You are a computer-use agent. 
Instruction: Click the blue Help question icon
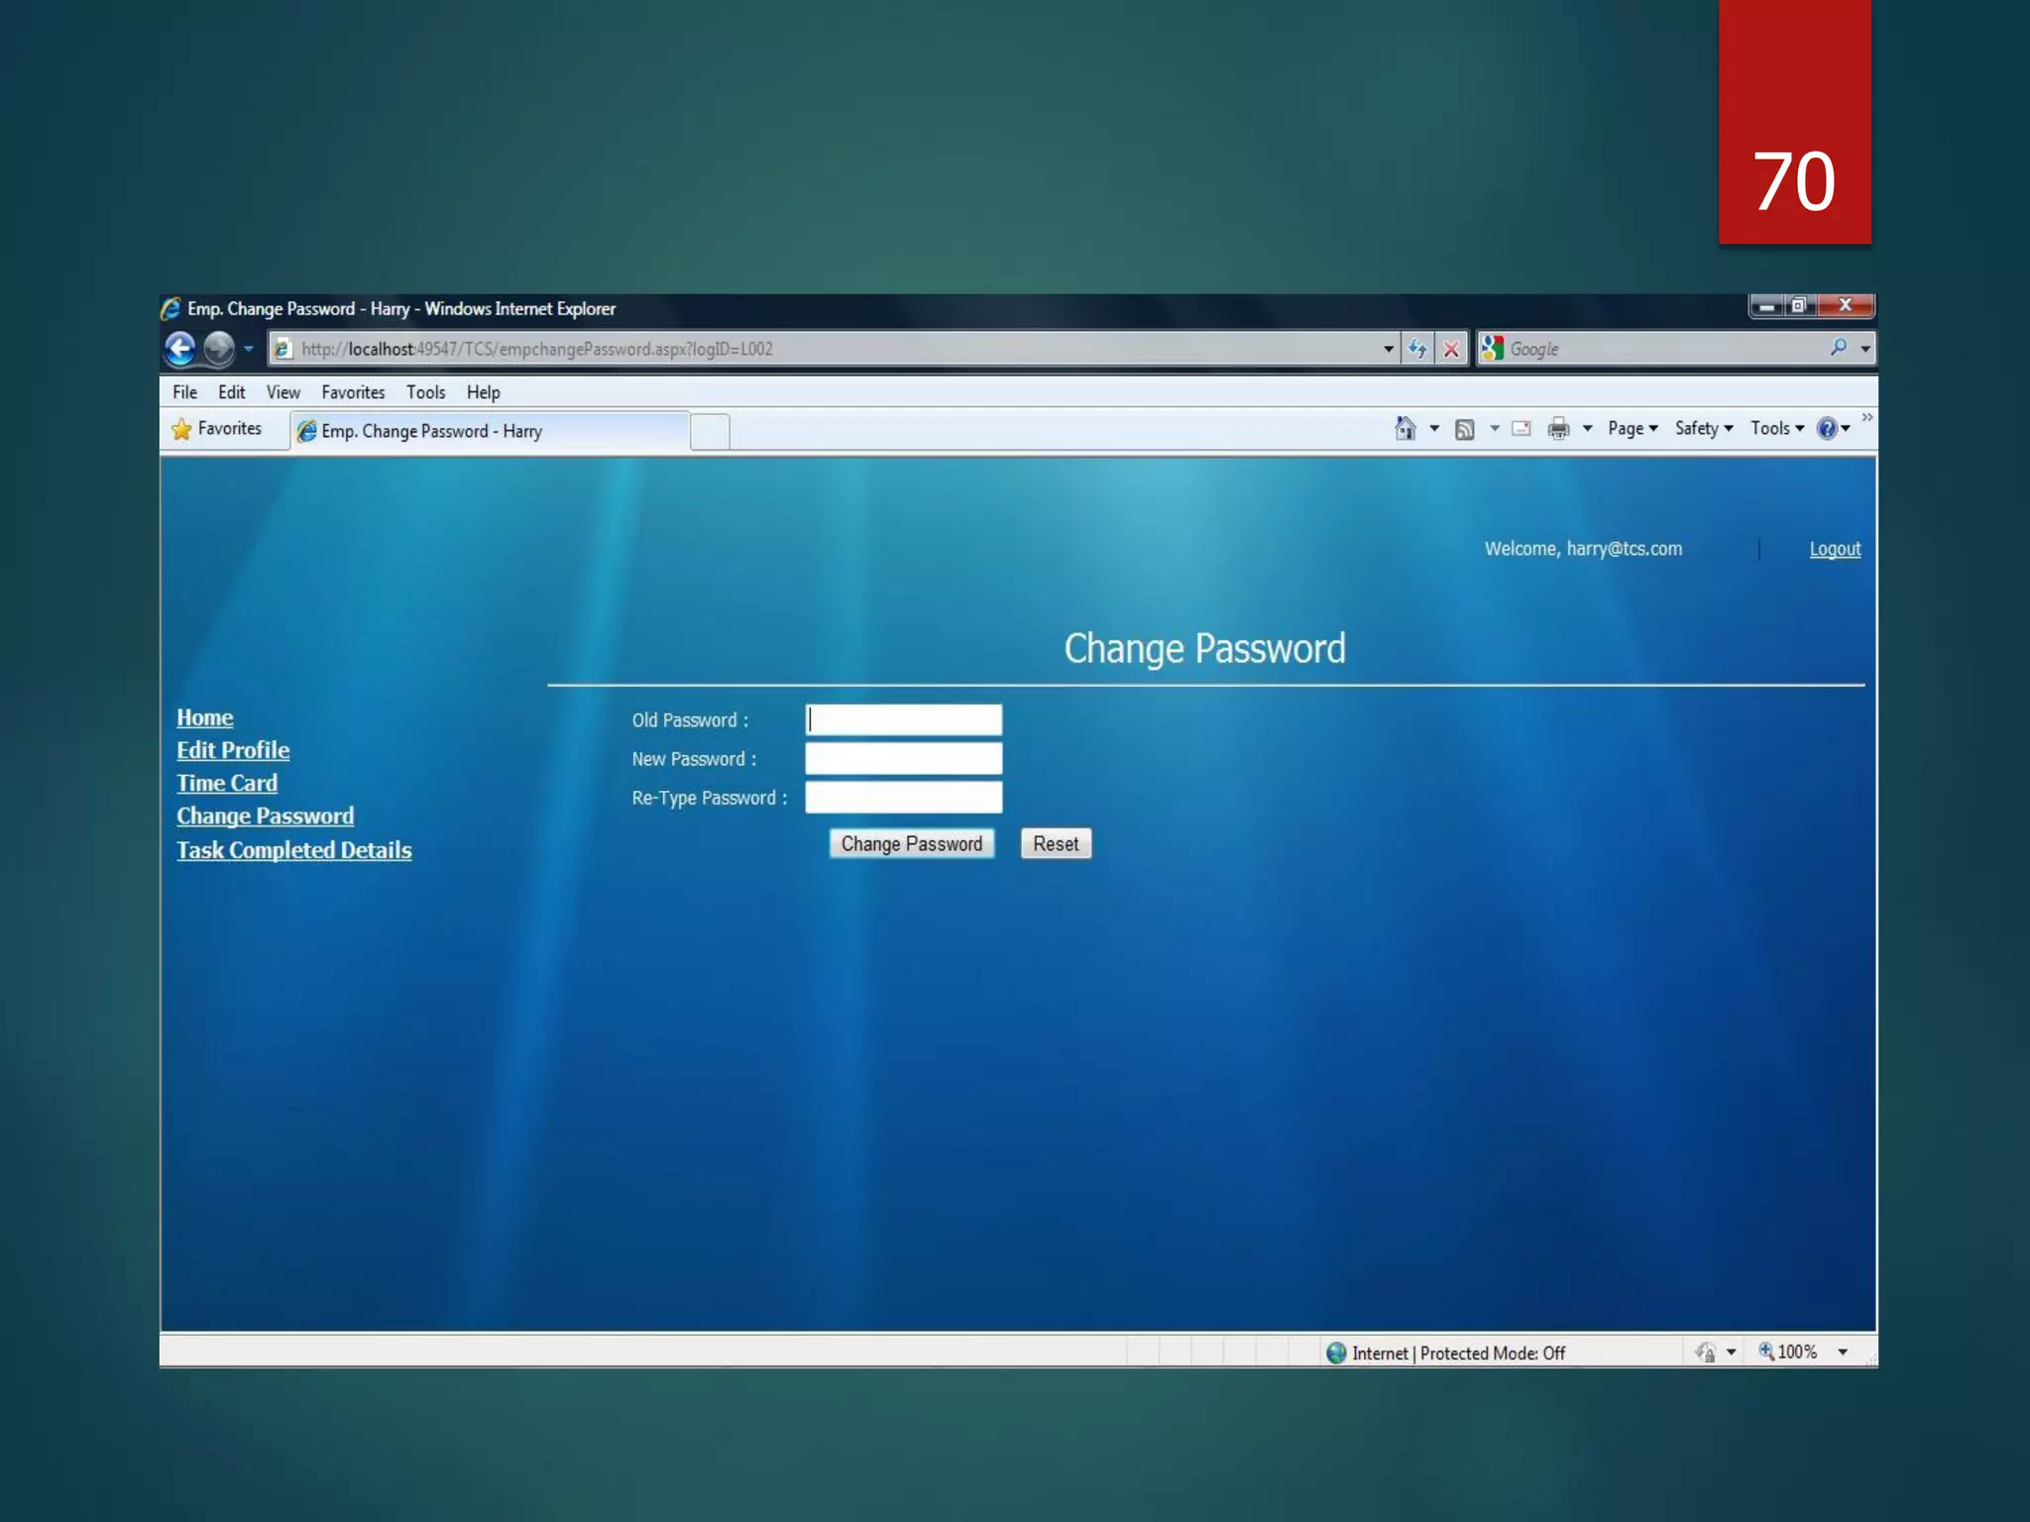1827,428
